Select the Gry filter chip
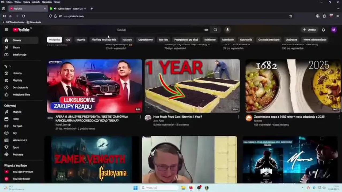 click(68, 39)
